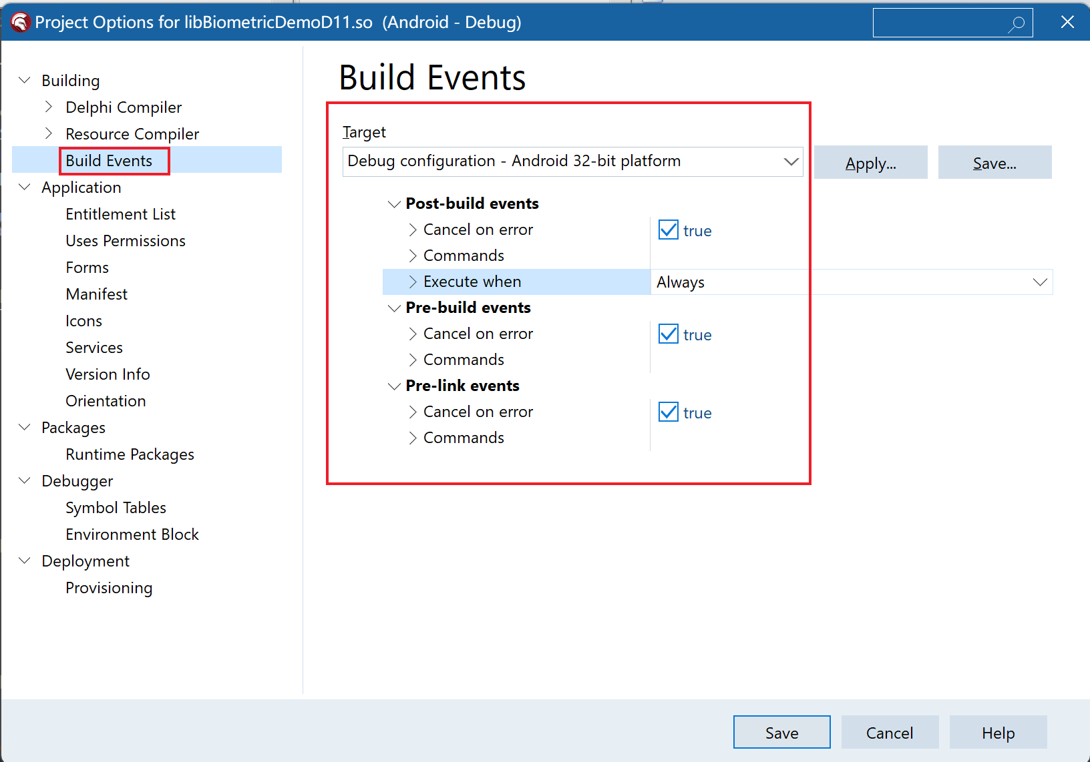Collapse the Building tree node
The height and width of the screenshot is (762, 1090).
coord(25,80)
